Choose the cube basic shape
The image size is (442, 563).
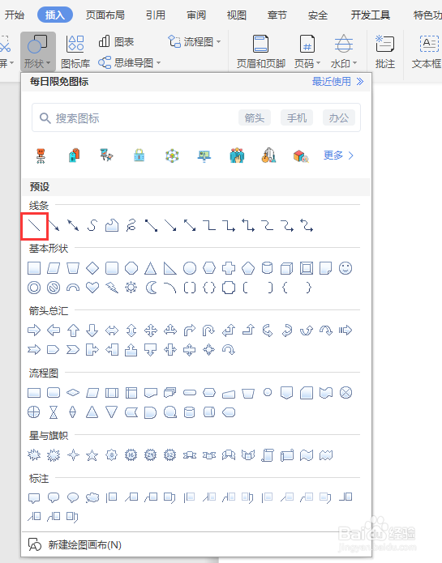287,268
